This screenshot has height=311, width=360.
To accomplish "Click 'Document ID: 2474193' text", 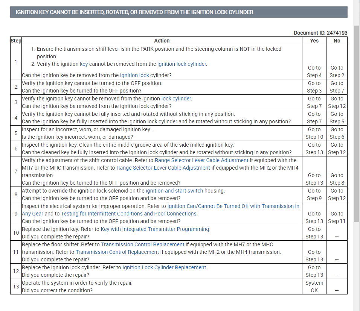I will click(320, 33).
